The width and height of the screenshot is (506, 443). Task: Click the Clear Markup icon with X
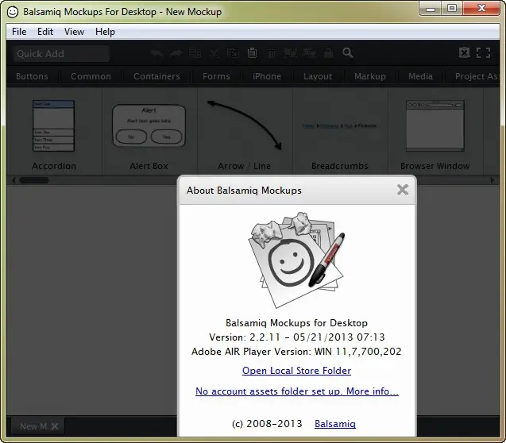tap(465, 52)
